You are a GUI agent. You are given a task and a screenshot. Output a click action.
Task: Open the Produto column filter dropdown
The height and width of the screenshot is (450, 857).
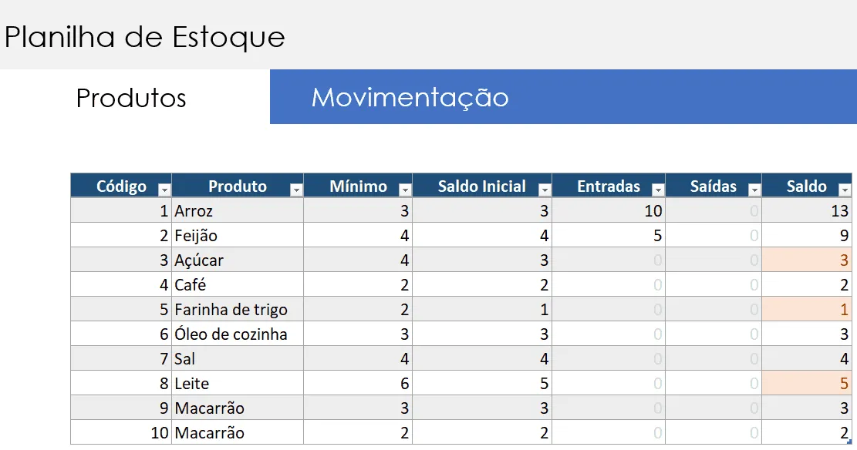click(x=296, y=190)
